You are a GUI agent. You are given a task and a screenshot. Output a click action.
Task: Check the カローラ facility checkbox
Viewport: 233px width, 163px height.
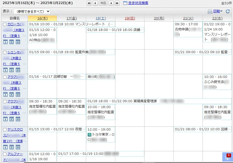tap(5, 25)
